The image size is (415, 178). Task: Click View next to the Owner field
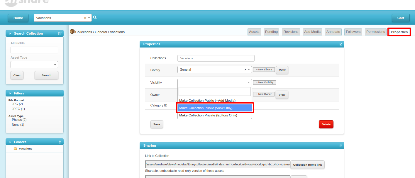(x=282, y=95)
